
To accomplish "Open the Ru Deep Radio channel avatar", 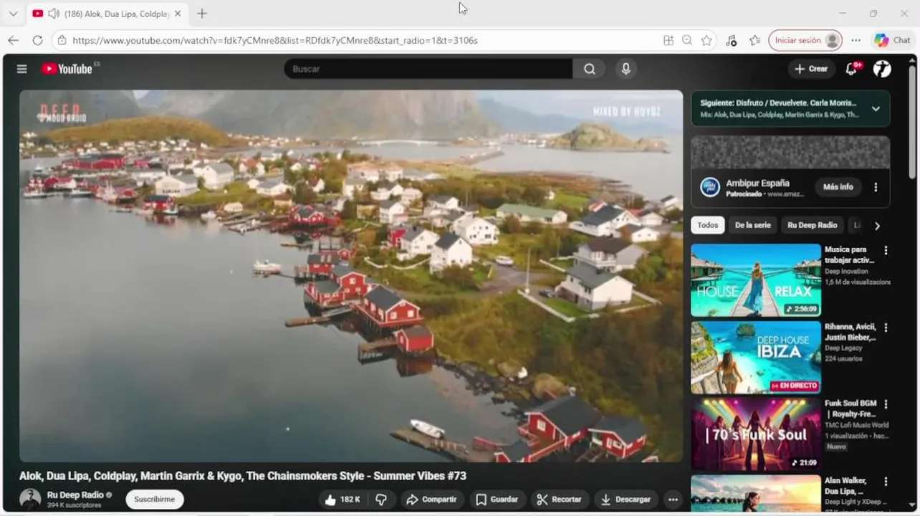I will tap(30, 499).
